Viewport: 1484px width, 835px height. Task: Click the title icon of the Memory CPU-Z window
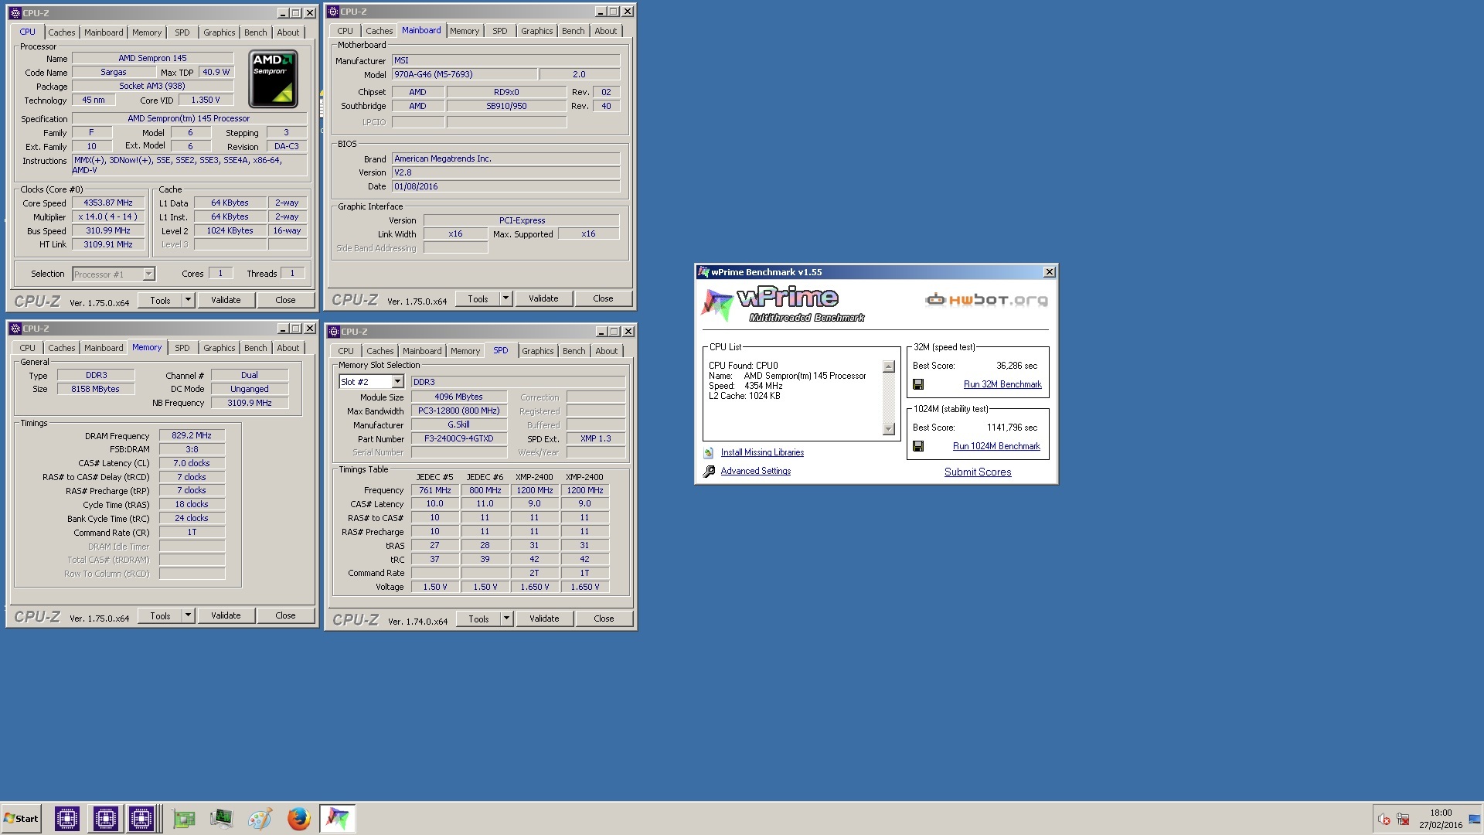(15, 329)
